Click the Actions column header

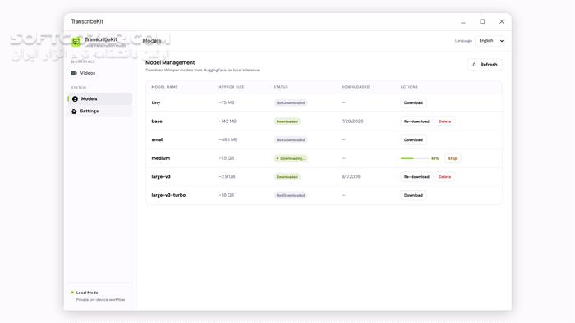click(409, 87)
